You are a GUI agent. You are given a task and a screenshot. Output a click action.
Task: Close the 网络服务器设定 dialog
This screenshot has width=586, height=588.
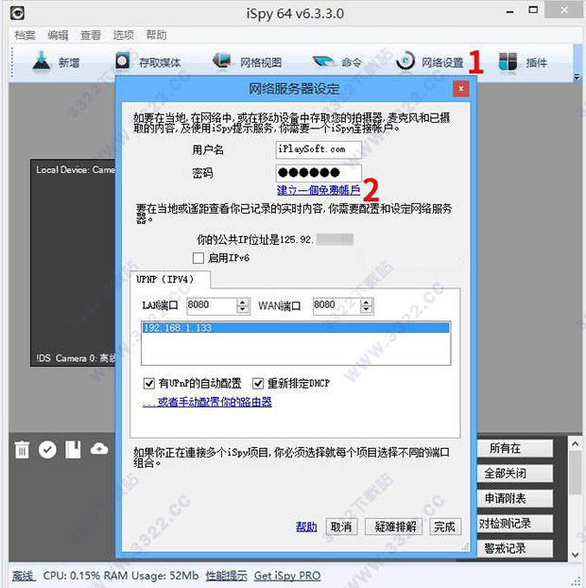[461, 89]
